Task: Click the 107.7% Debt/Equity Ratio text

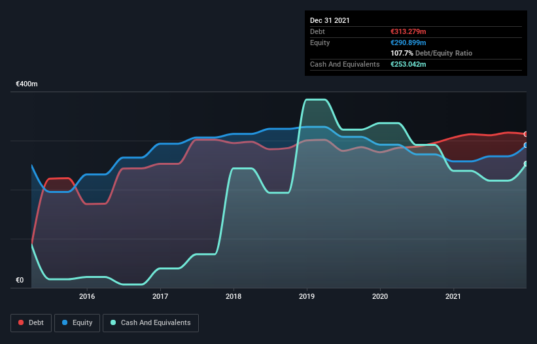Action: [432, 53]
